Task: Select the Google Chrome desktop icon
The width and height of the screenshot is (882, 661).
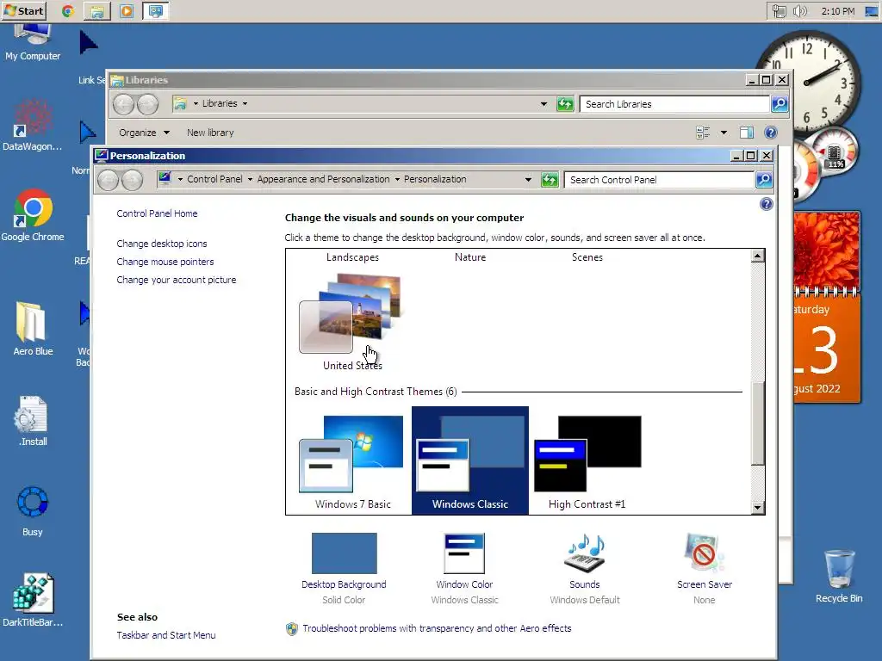Action: [x=33, y=215]
